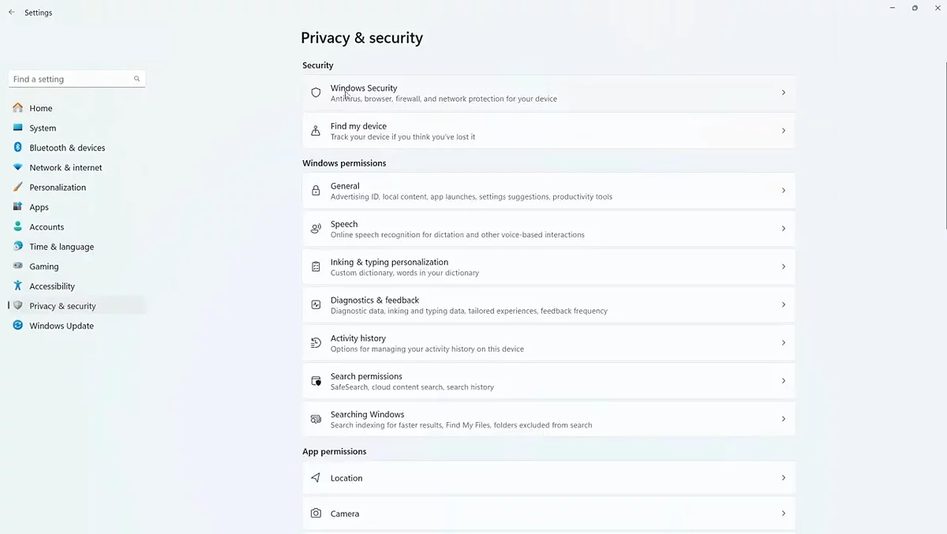Click the Activity history clock icon
This screenshot has height=534, width=947.
pos(316,343)
